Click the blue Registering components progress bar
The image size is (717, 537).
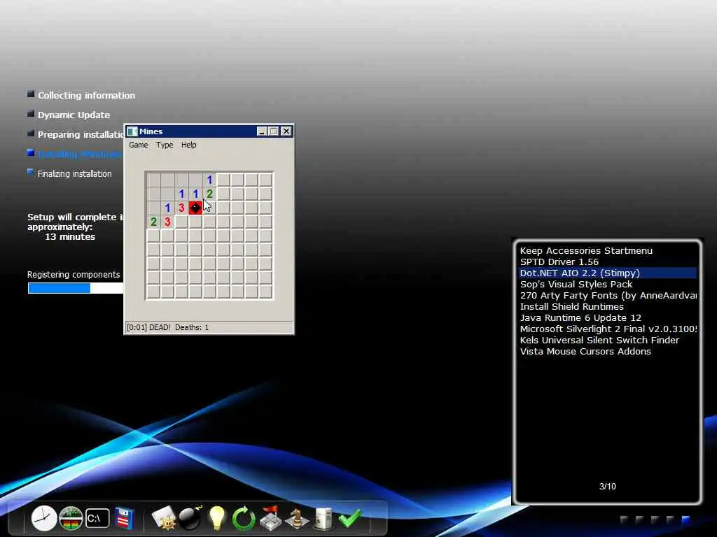tap(76, 288)
